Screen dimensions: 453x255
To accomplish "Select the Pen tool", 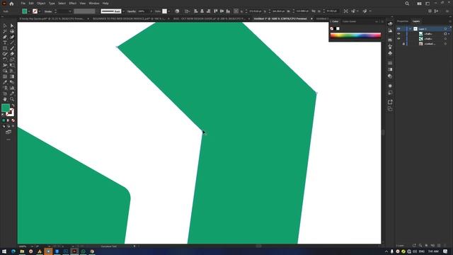I will [x=5, y=37].
